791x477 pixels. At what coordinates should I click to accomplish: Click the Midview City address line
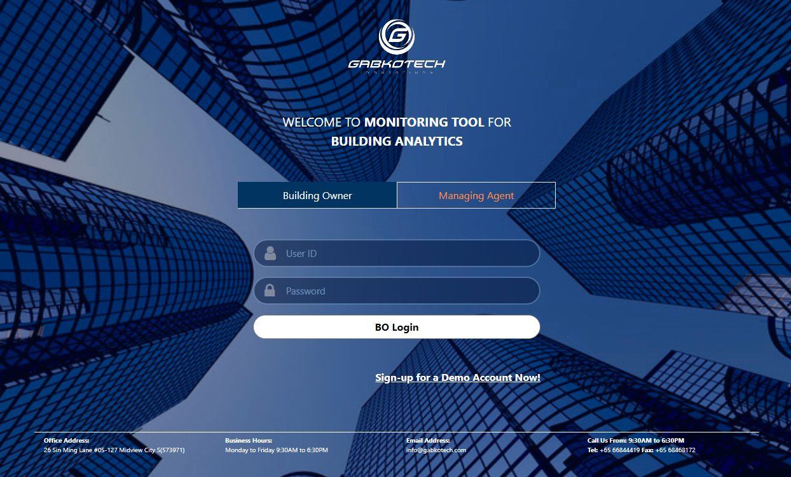click(113, 450)
